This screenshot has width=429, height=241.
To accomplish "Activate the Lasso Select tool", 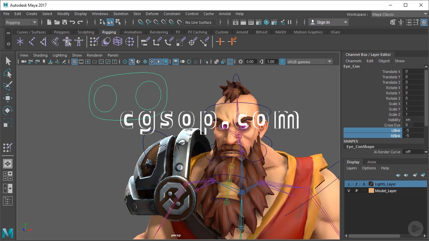I will 8,73.
